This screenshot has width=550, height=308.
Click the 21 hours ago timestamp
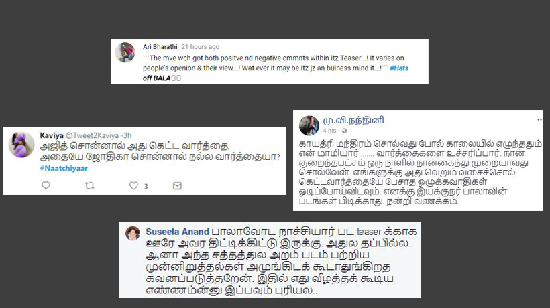point(201,47)
